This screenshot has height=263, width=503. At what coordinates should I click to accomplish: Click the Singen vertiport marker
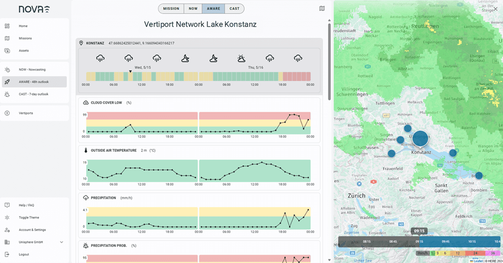(400, 140)
